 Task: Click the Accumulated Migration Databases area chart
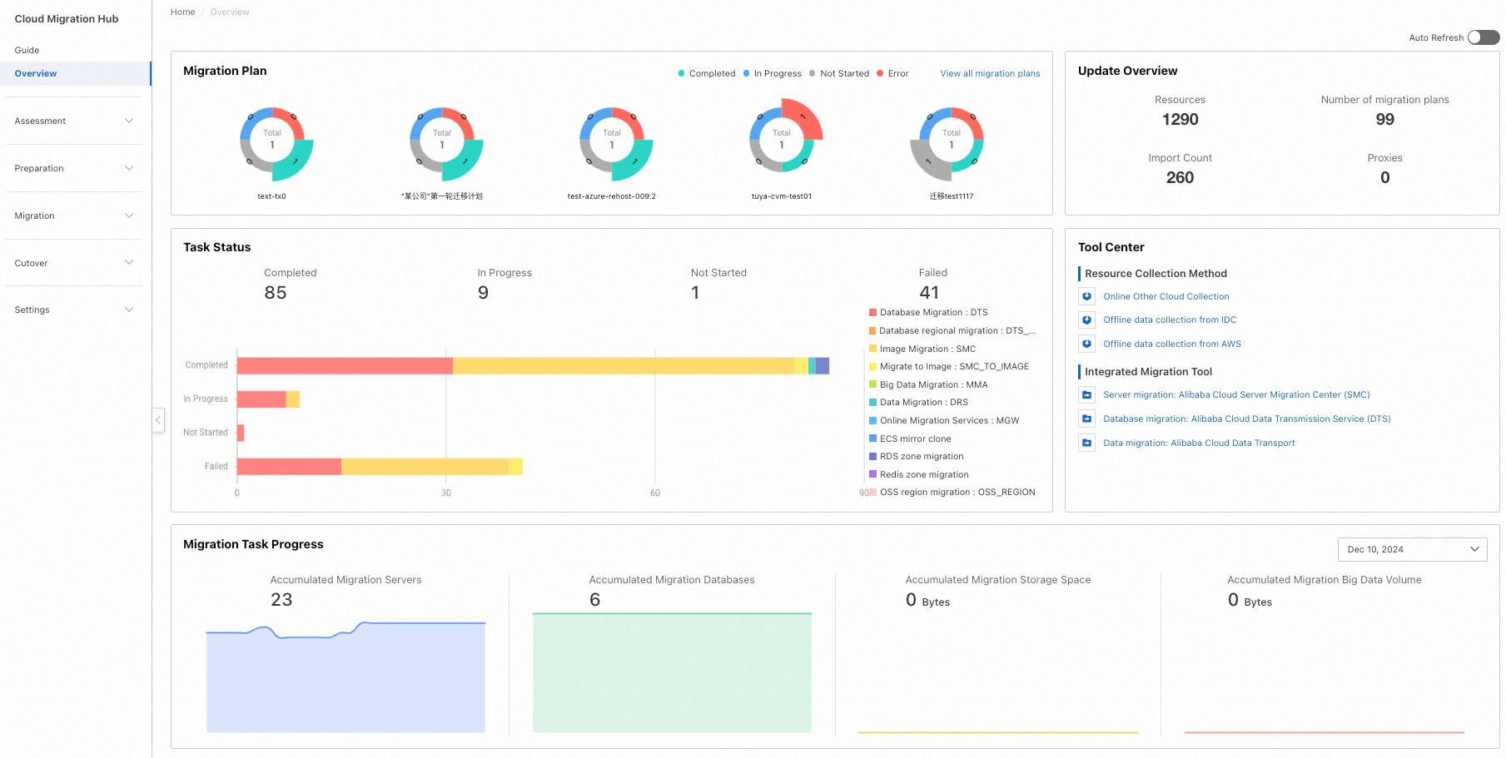pyautogui.click(x=672, y=673)
